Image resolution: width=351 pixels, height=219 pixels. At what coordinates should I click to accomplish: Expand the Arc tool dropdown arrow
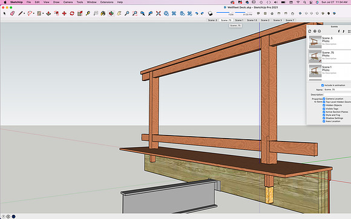(x=33, y=14)
